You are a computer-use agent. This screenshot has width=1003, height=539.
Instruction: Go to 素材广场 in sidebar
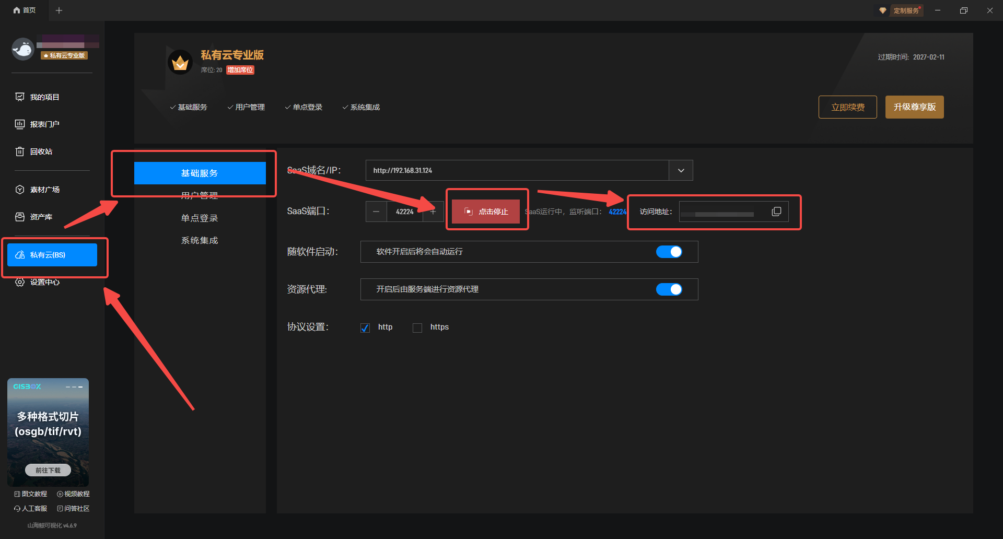(x=44, y=190)
